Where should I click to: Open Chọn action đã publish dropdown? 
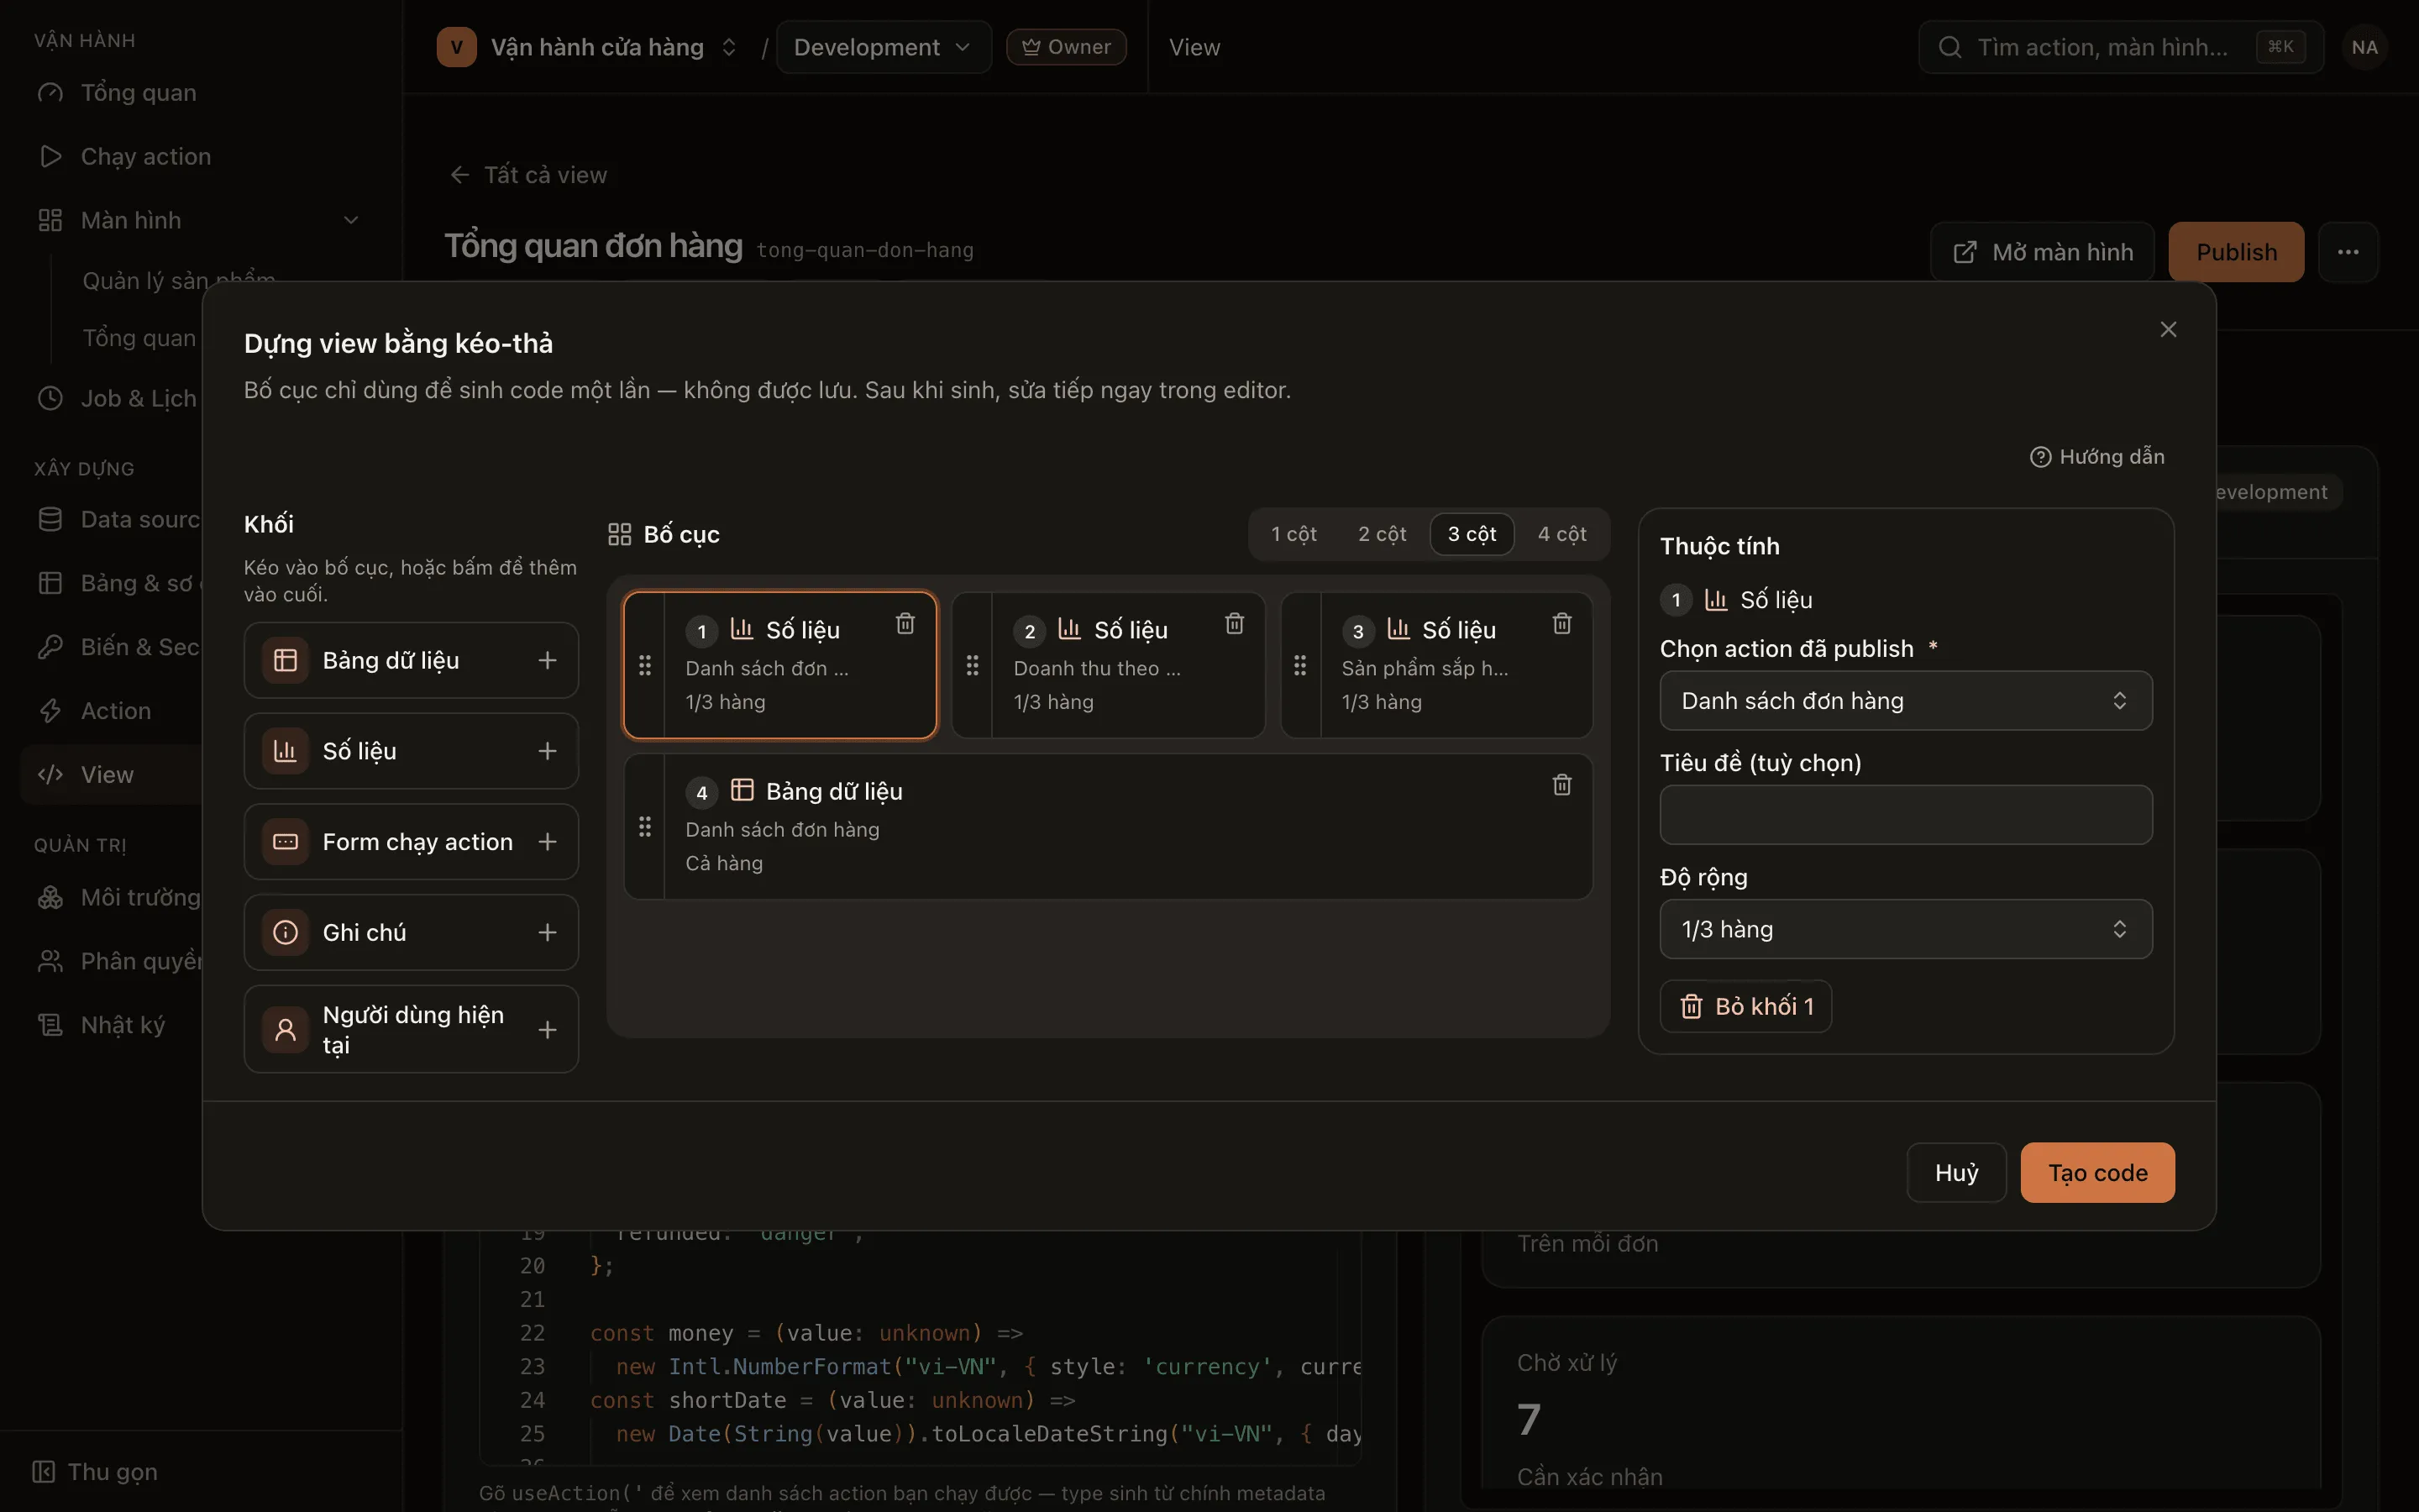tap(1905, 701)
